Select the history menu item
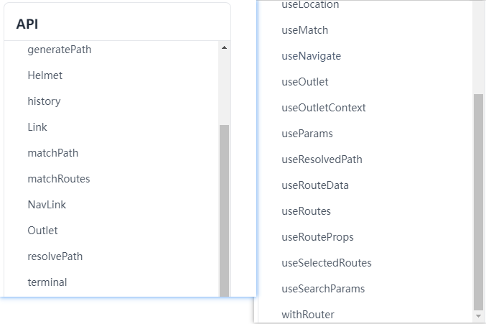This screenshot has height=324, width=486. point(44,101)
